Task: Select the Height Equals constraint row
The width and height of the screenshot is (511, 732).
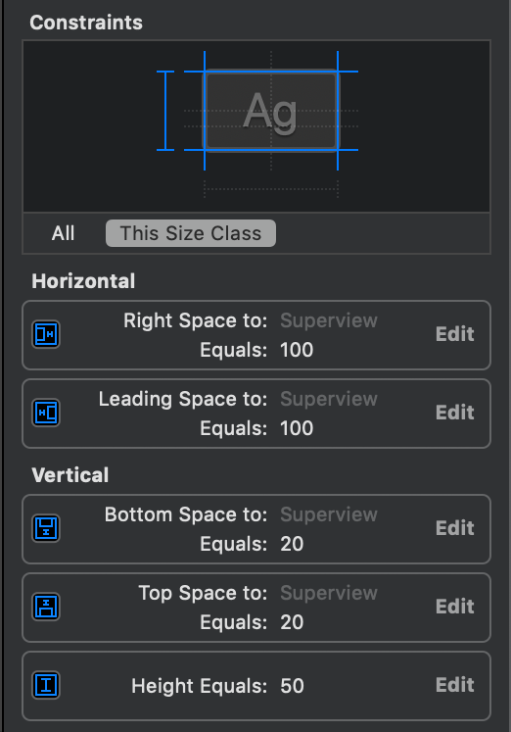Action: point(256,686)
